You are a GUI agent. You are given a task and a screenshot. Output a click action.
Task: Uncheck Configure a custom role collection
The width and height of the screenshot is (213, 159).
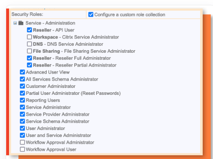click(91, 14)
